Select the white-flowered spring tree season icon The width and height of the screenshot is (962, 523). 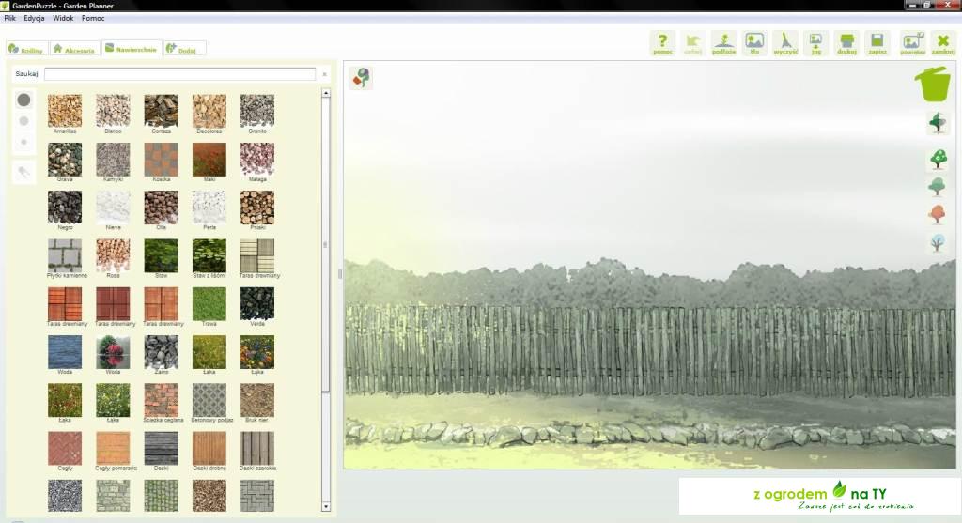(x=937, y=159)
